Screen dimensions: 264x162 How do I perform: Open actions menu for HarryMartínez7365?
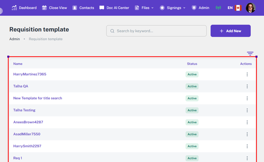[x=247, y=74]
